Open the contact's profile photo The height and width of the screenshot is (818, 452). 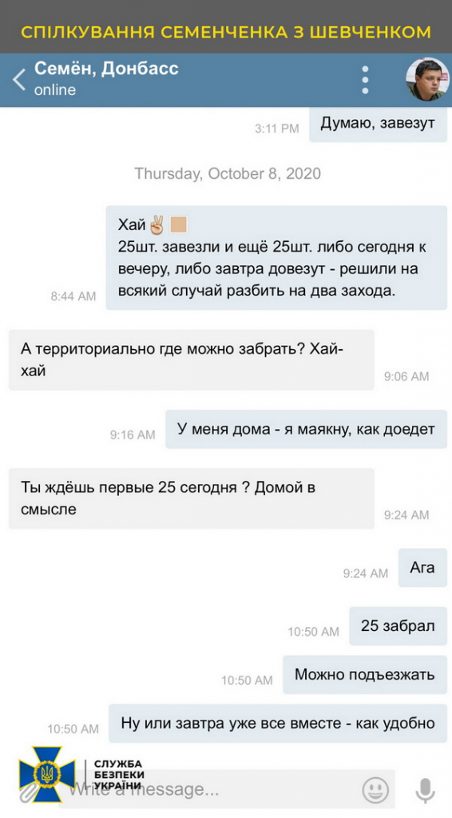(427, 80)
